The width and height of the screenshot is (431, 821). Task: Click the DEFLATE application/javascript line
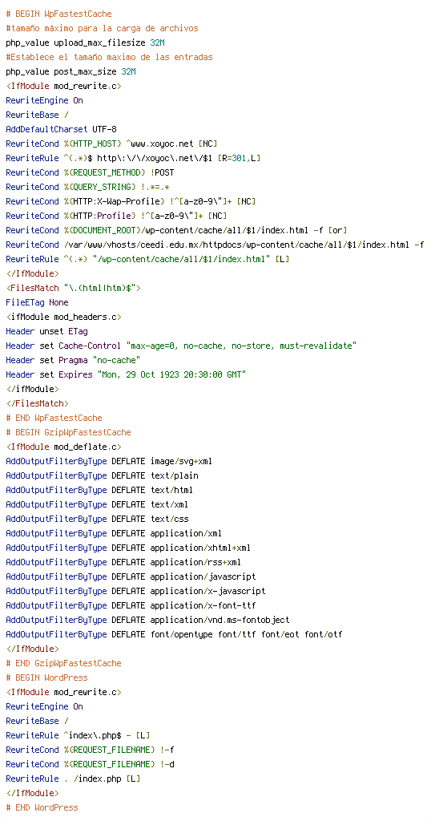[x=131, y=577]
